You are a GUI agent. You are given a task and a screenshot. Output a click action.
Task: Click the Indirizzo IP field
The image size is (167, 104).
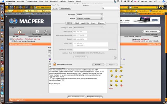(x=80, y=31)
